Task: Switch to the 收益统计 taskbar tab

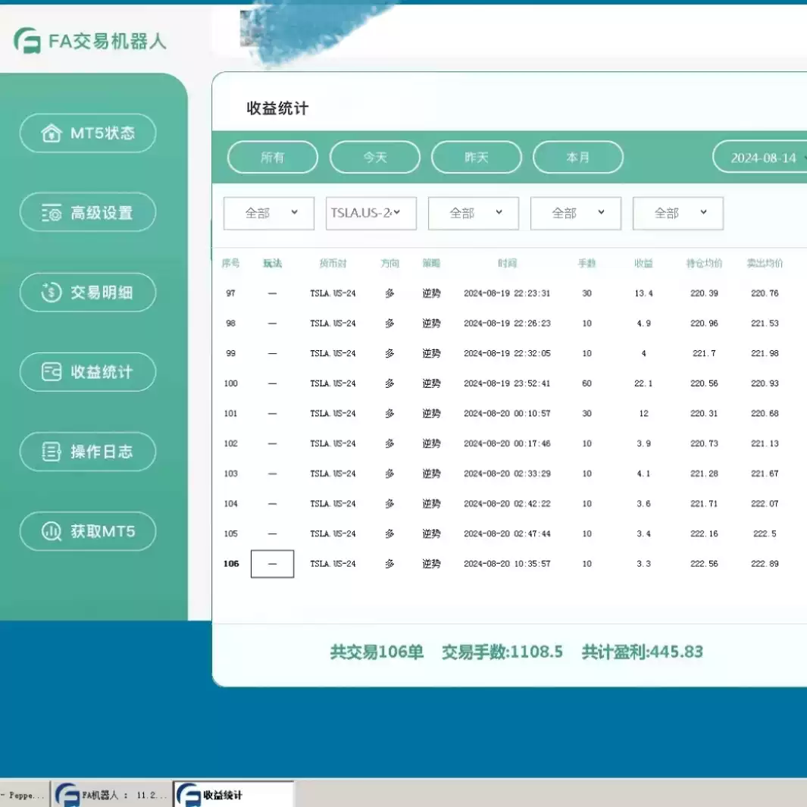Action: click(235, 794)
